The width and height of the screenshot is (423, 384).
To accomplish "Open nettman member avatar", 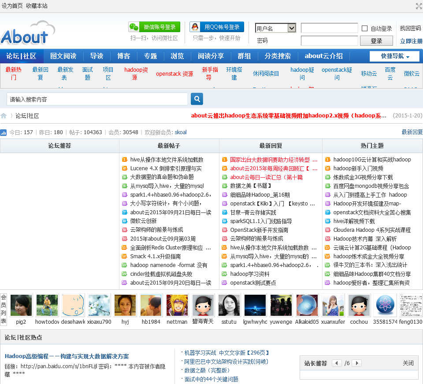I will coord(177,305).
